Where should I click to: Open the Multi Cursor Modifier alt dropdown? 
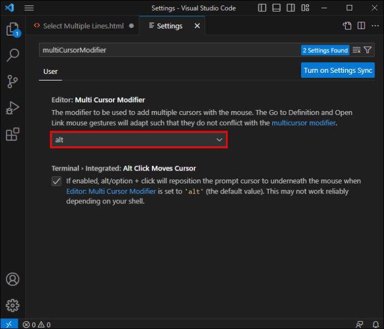(139, 139)
